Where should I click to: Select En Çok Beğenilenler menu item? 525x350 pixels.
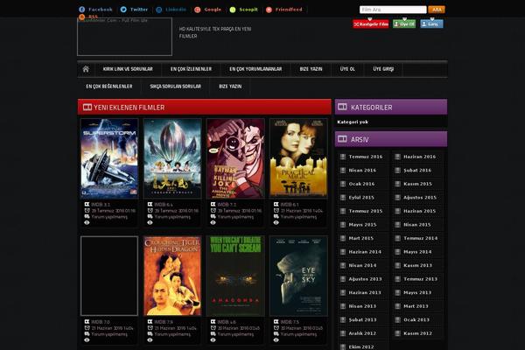pyautogui.click(x=109, y=87)
